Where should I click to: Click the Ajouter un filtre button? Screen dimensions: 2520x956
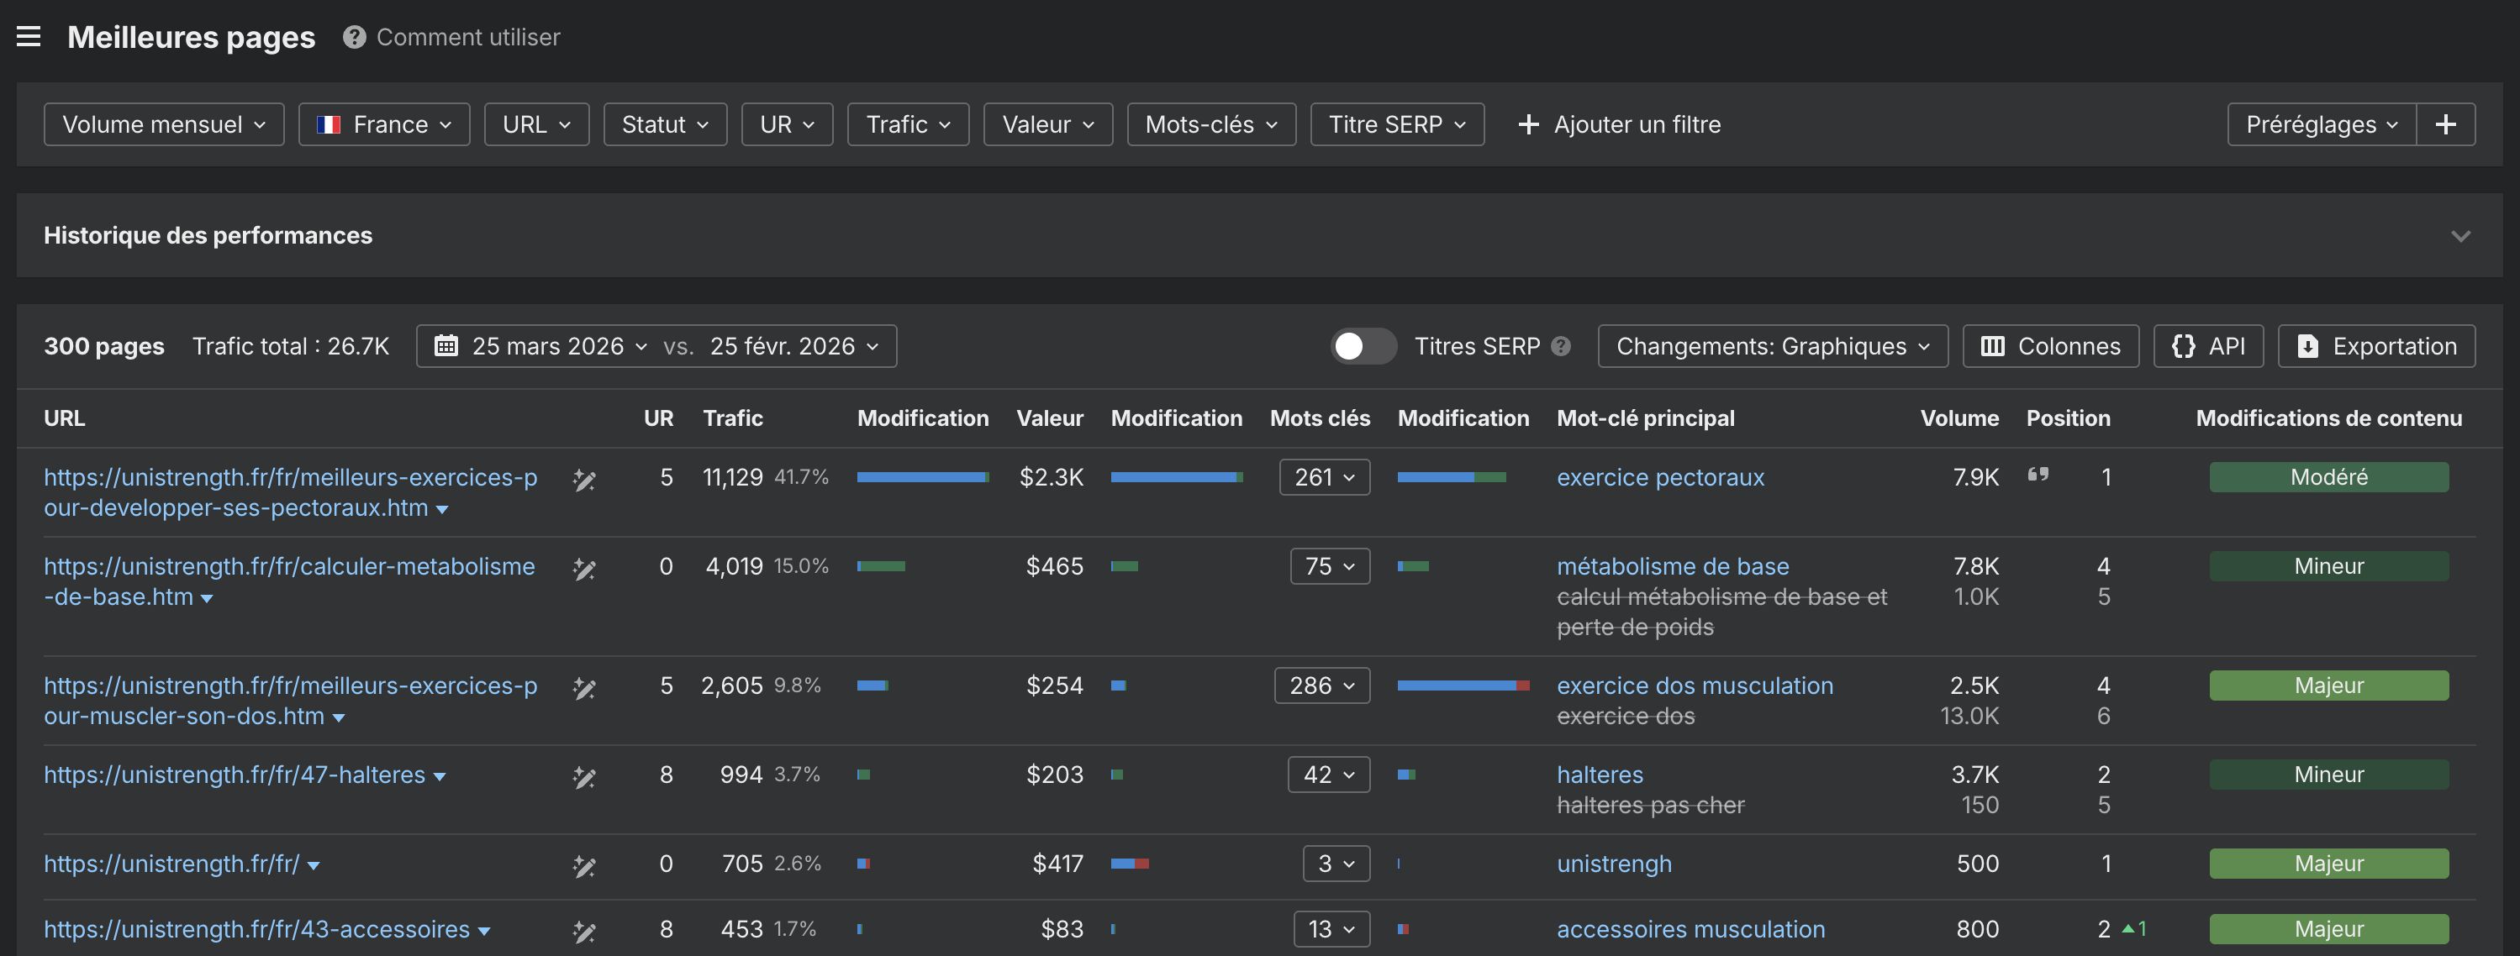(x=1618, y=124)
